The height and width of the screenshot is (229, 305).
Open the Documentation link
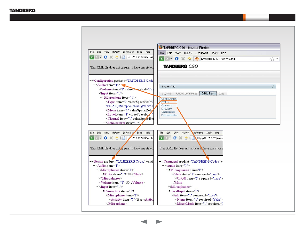[x=170, y=115]
